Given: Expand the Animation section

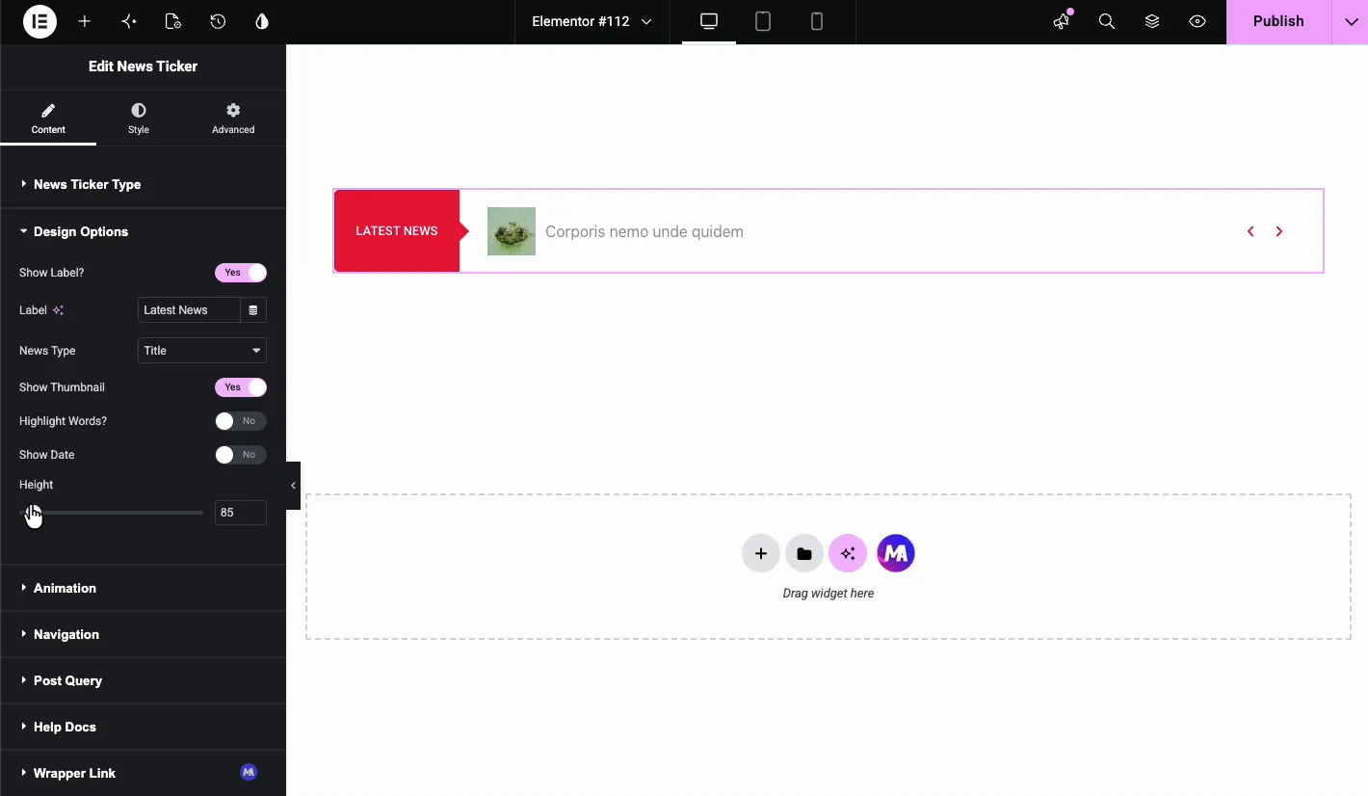Looking at the screenshot, I should point(144,588).
